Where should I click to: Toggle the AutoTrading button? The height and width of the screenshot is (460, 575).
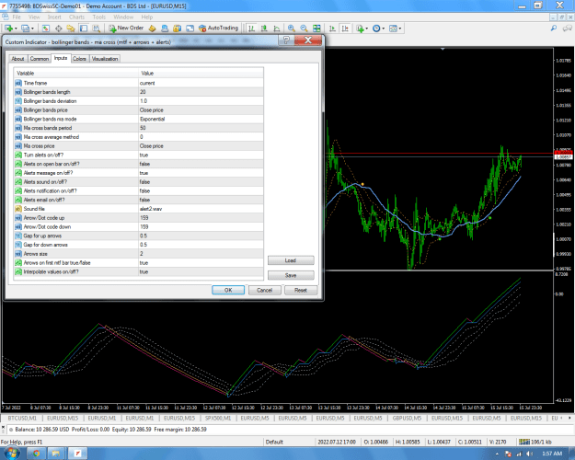tap(218, 29)
